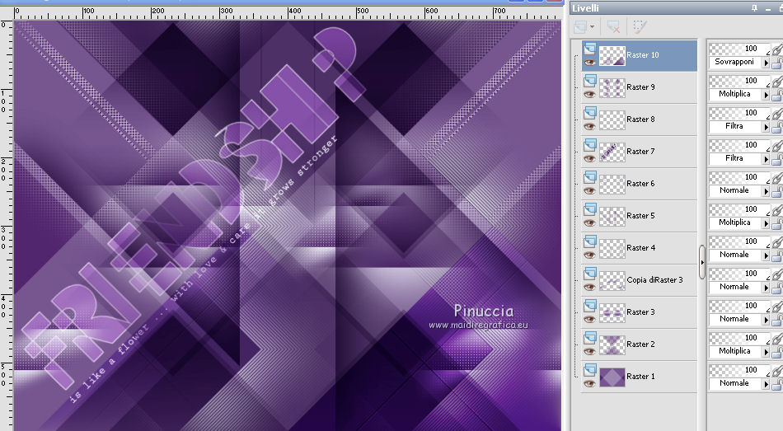The width and height of the screenshot is (783, 431).
Task: Click the layer type icon of Raster 6
Action: click(590, 177)
